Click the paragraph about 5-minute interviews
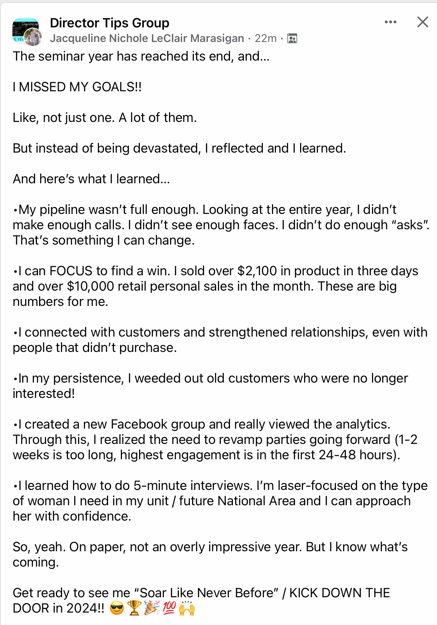Screen dimensions: 437x625 point(220,501)
